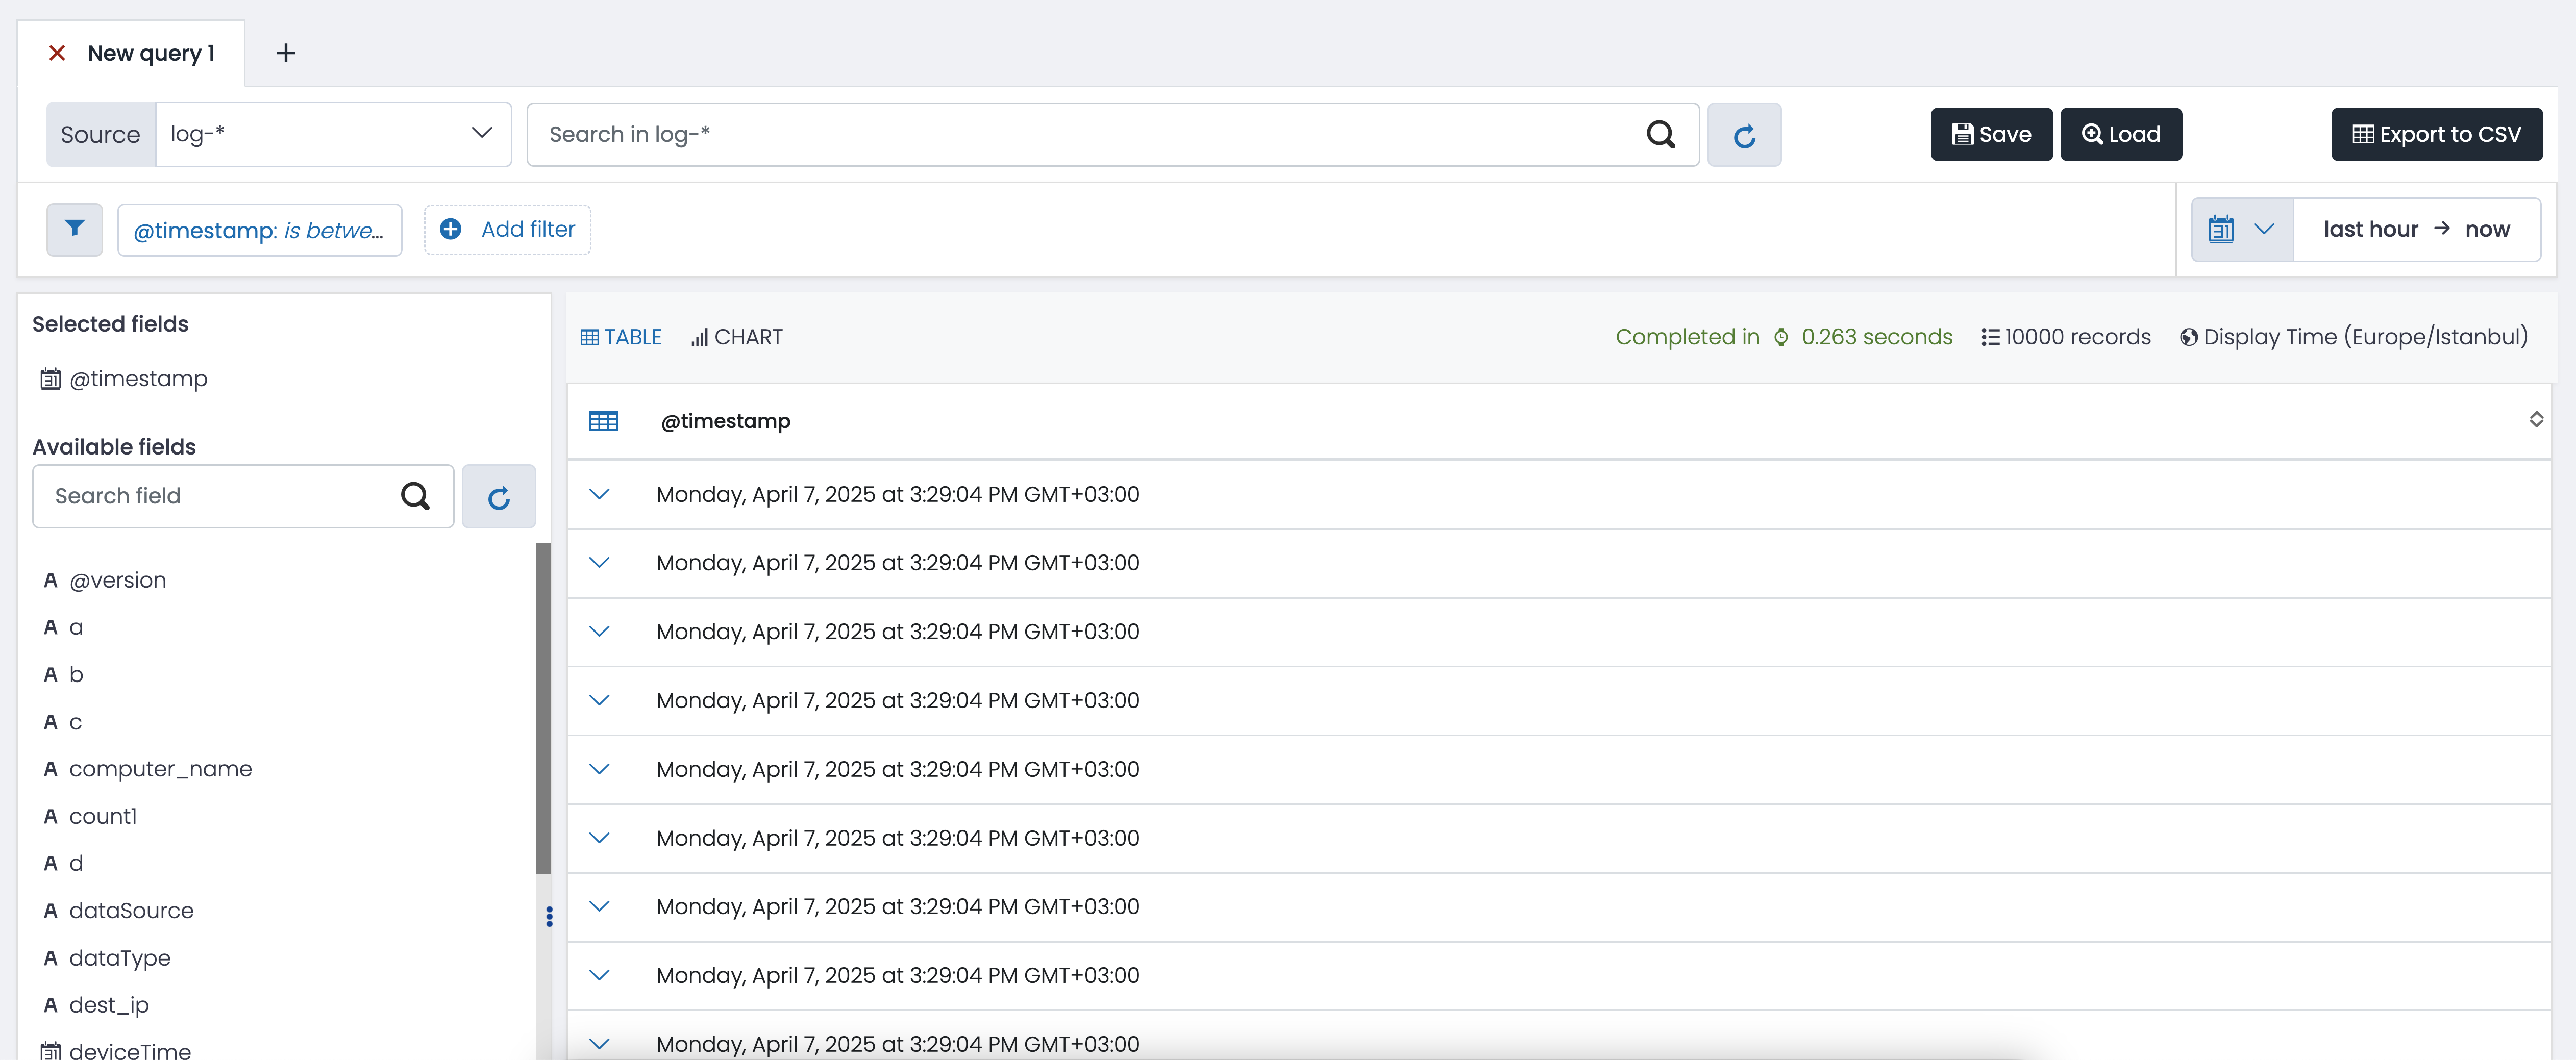Click the three-dot panel resize handle
This screenshot has height=1060, width=2576.
pos(549,916)
